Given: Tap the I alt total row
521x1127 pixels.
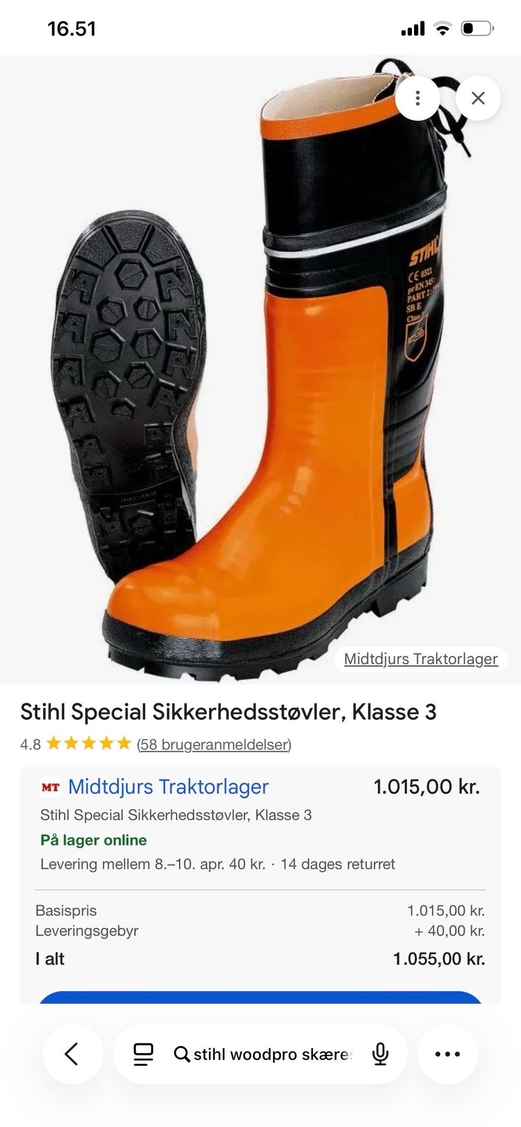Looking at the screenshot, I should 260,959.
